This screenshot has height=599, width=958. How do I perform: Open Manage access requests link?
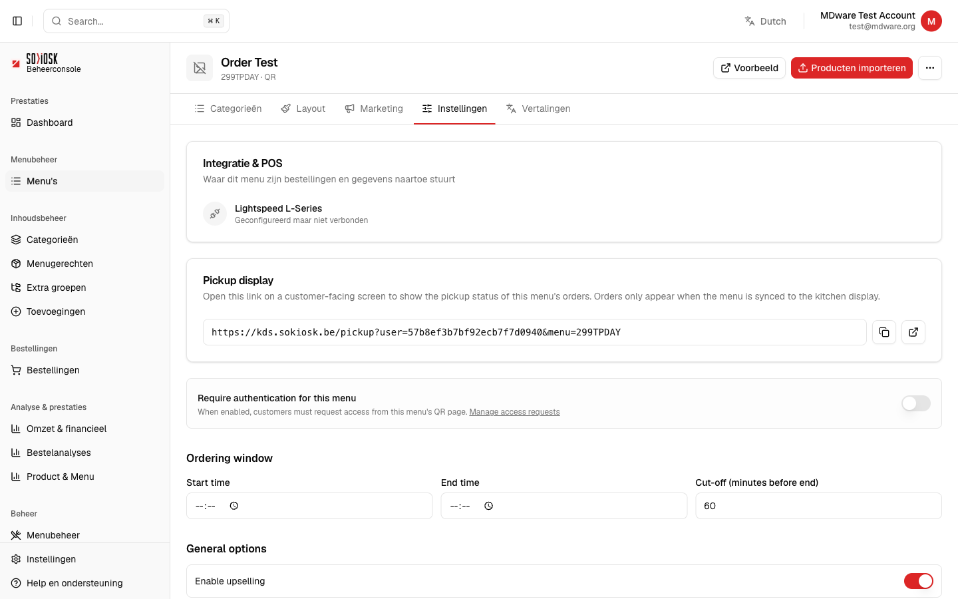(x=514, y=412)
